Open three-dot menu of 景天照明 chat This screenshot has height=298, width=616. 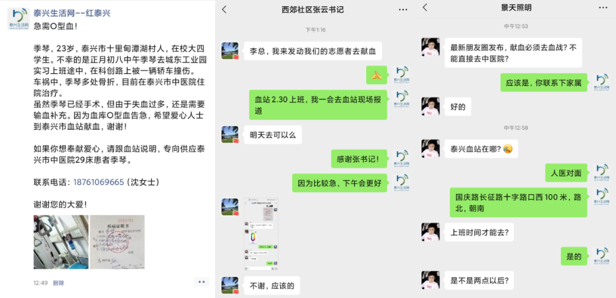(603, 7)
